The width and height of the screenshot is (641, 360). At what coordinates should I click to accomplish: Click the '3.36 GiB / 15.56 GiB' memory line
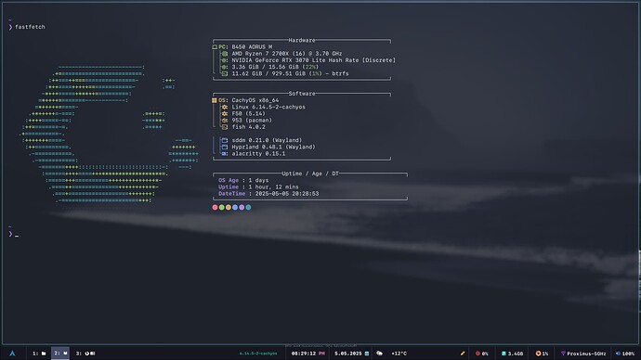coord(269,67)
